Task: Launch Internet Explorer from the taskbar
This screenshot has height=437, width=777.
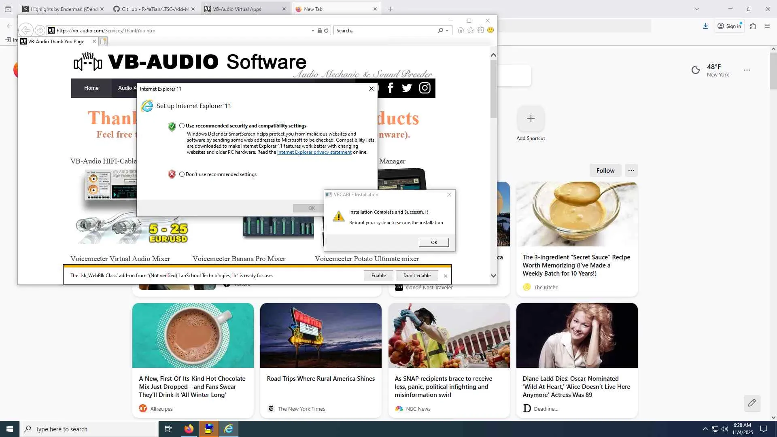Action: pos(229,429)
